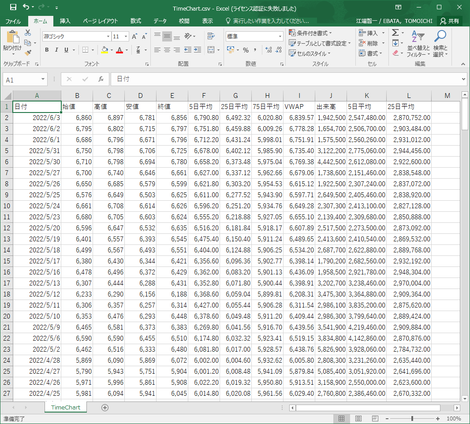
Task: Expand the number format dropdown showing 標準
Action: coord(280,37)
